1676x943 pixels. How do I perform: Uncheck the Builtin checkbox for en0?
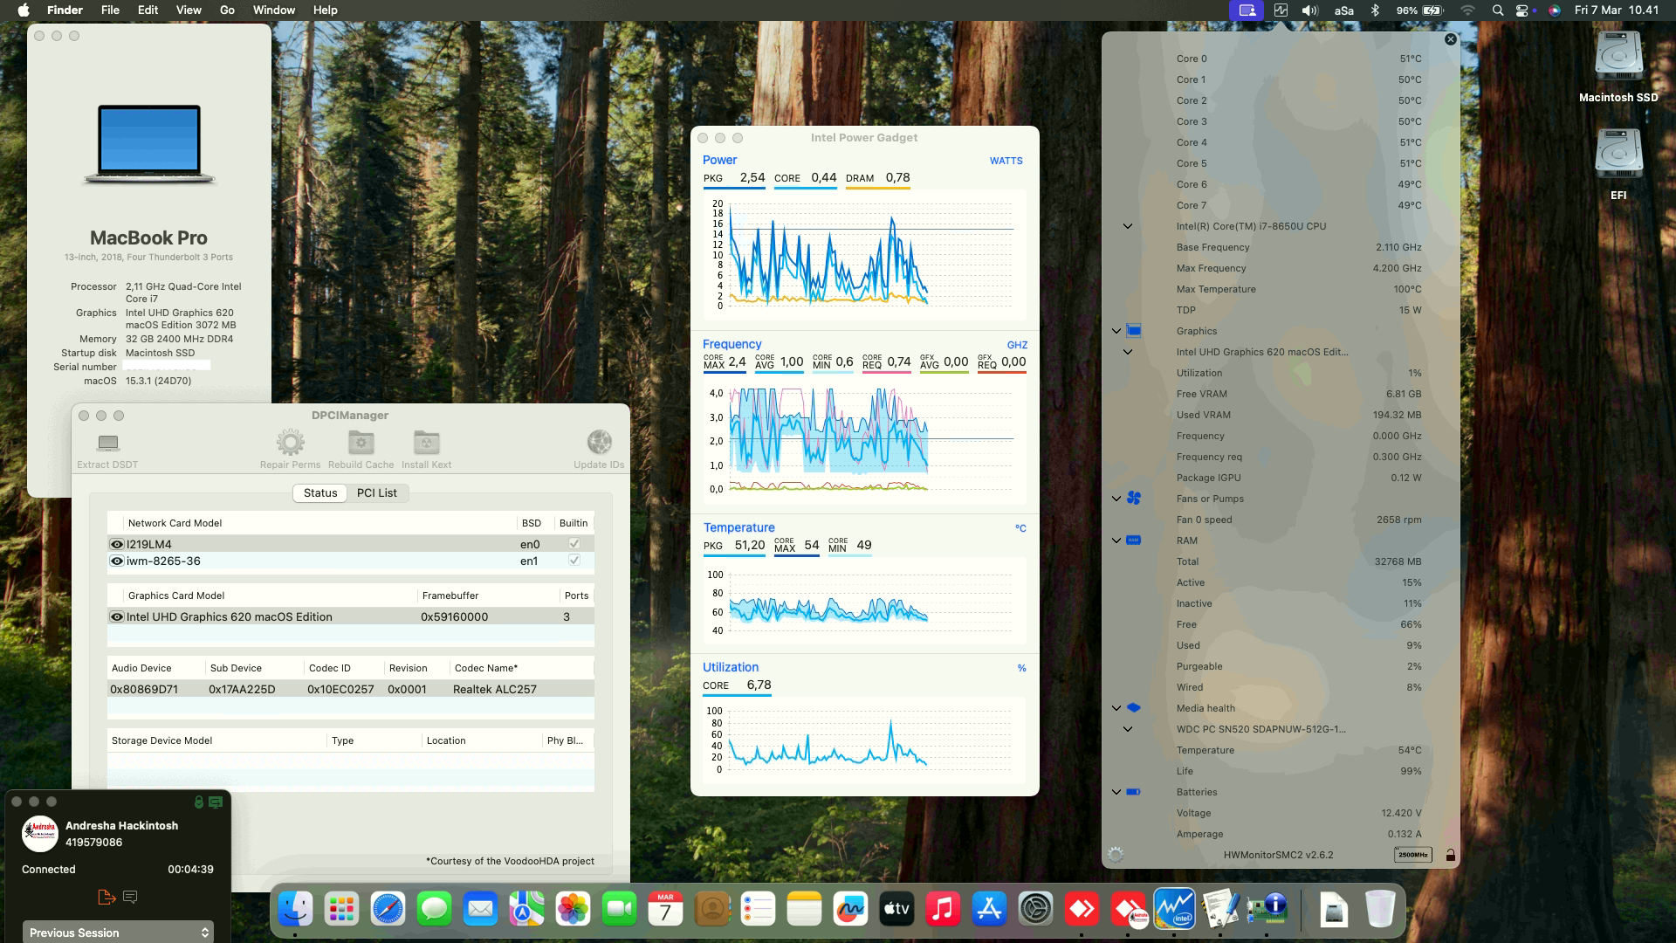(x=573, y=542)
